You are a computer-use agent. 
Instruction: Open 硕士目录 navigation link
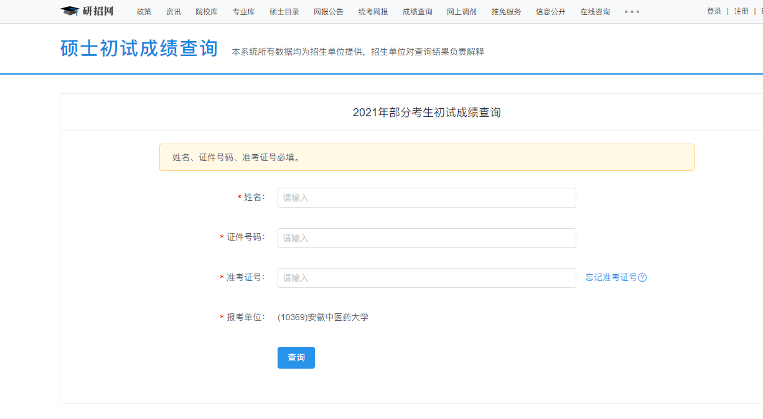284,12
